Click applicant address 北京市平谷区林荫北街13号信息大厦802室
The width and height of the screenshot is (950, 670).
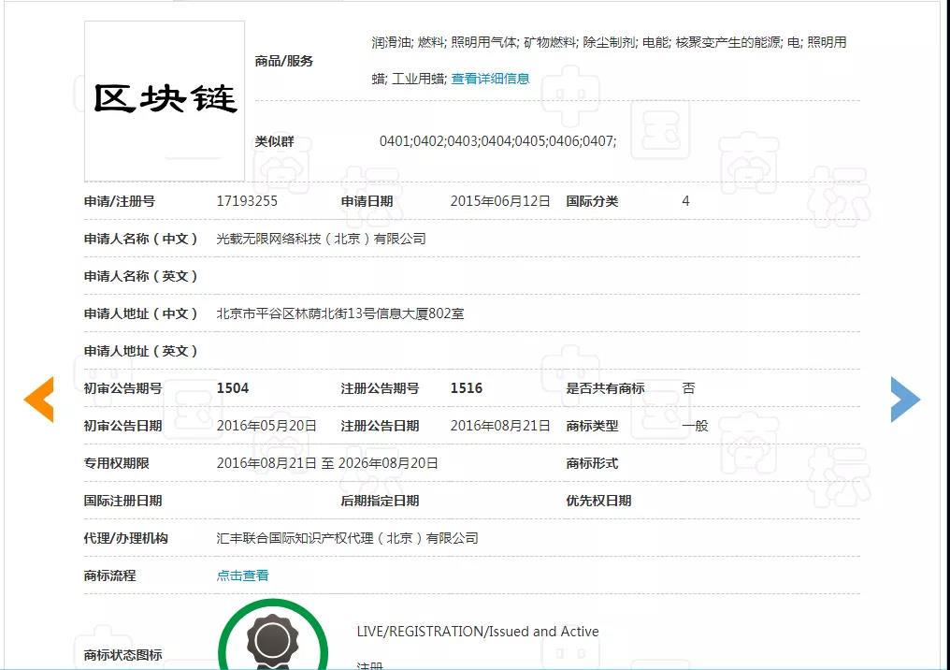click(340, 314)
